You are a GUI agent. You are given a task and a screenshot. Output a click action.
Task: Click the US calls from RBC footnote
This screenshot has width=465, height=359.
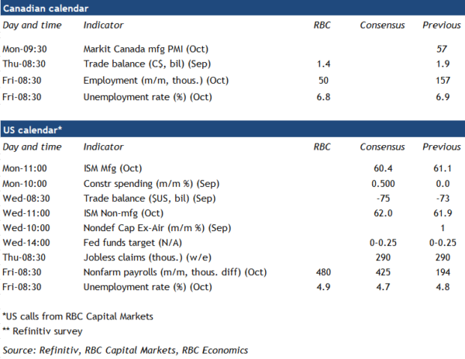point(76,316)
